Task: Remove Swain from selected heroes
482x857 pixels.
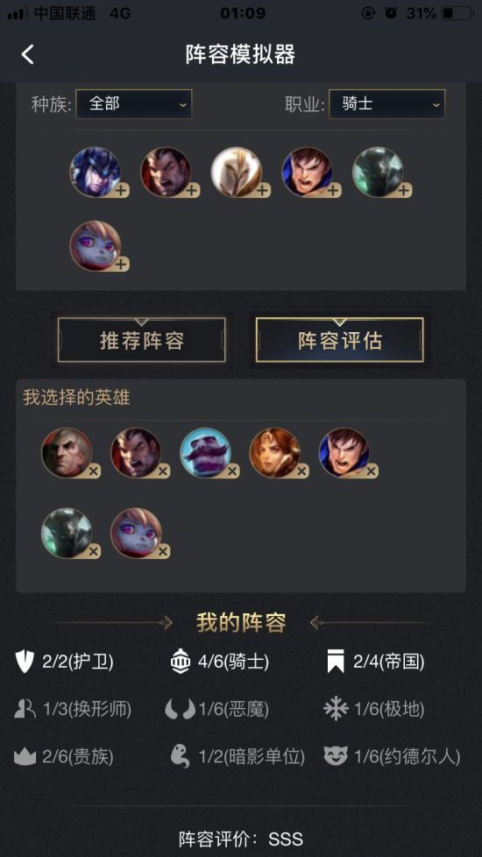Action: coord(94,471)
